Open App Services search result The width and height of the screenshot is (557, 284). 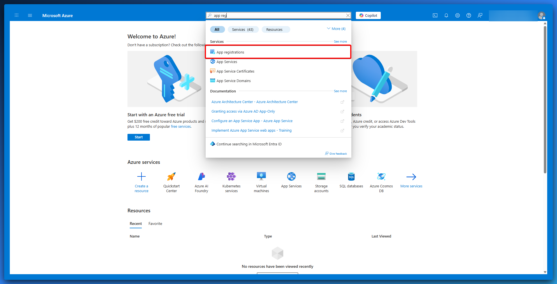(278, 62)
